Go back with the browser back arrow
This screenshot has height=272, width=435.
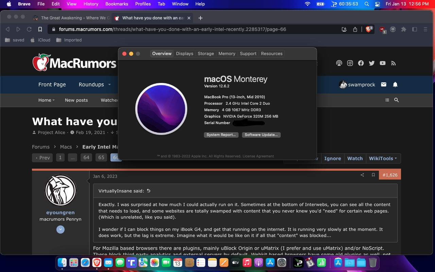tap(7, 29)
